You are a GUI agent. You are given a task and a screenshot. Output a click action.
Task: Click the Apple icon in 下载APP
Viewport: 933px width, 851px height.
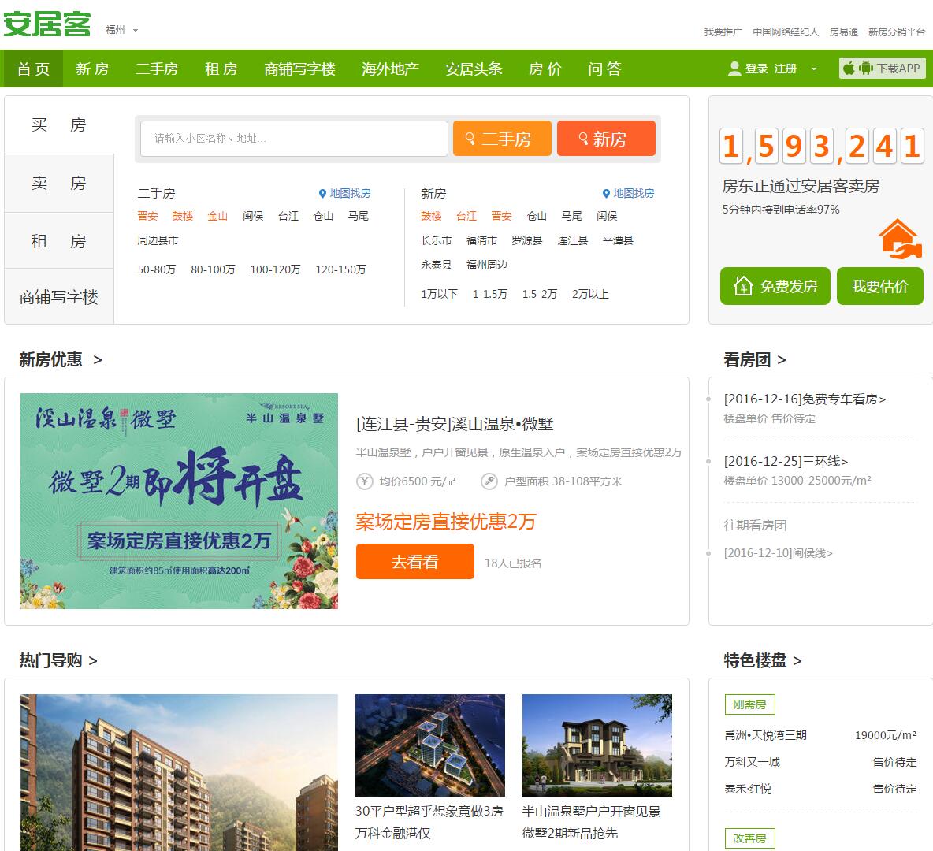[x=849, y=69]
